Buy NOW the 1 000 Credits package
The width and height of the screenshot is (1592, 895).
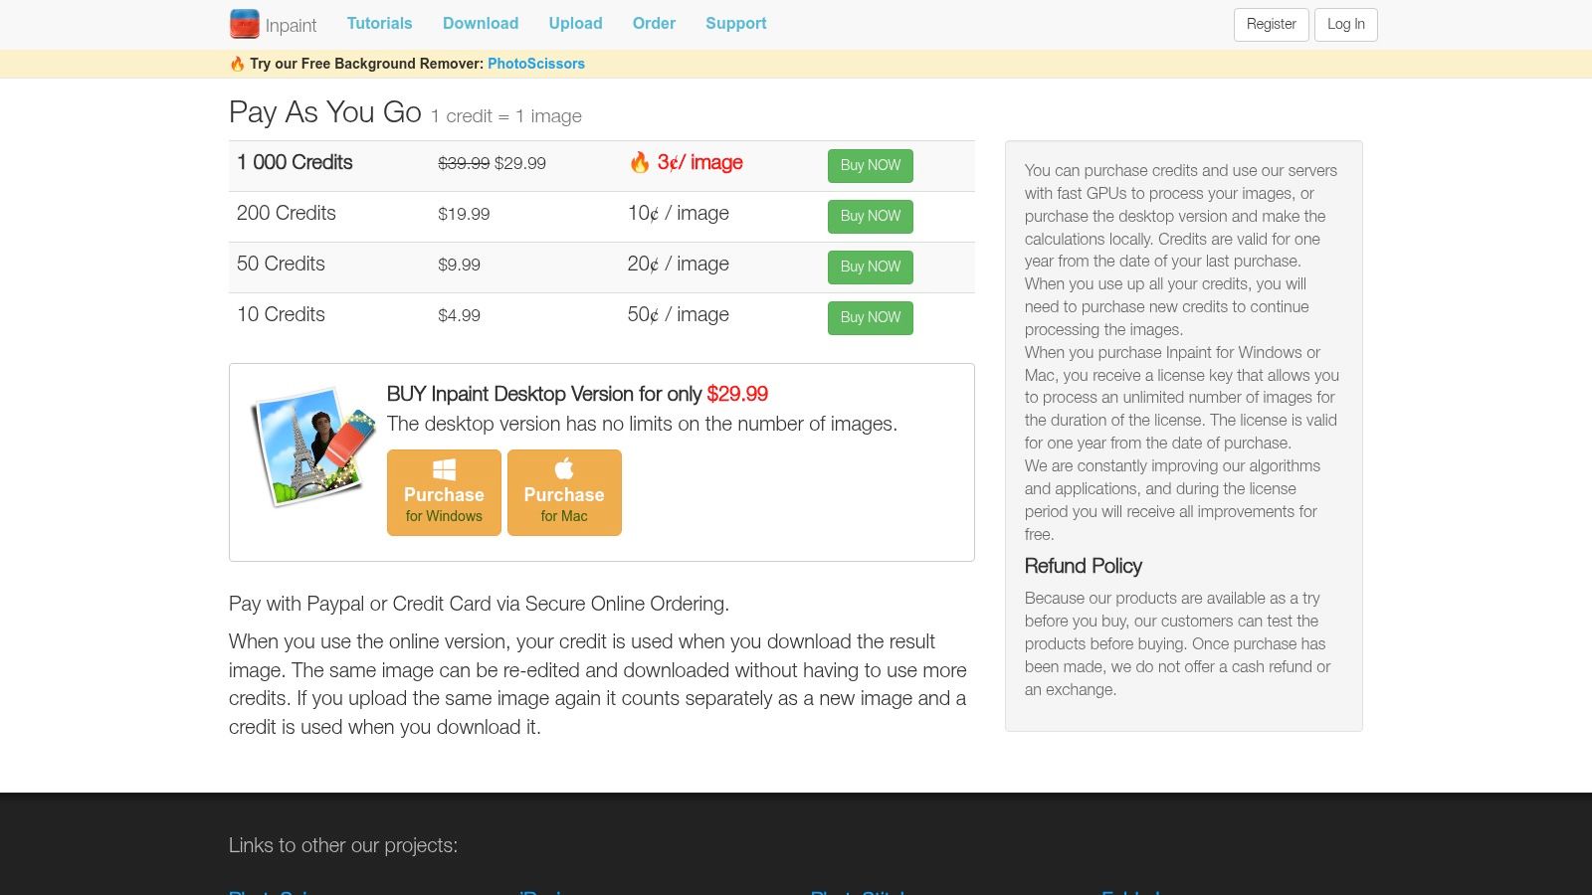click(870, 166)
